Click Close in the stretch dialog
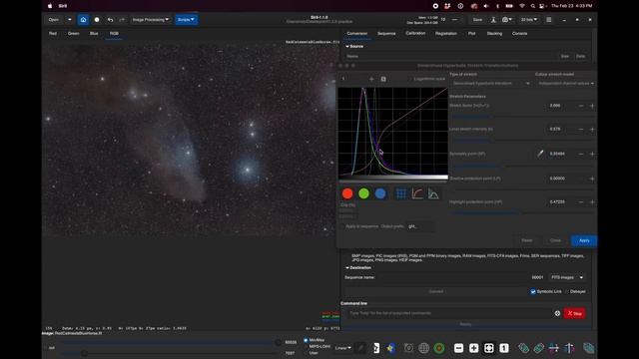The image size is (639, 359). click(x=555, y=240)
